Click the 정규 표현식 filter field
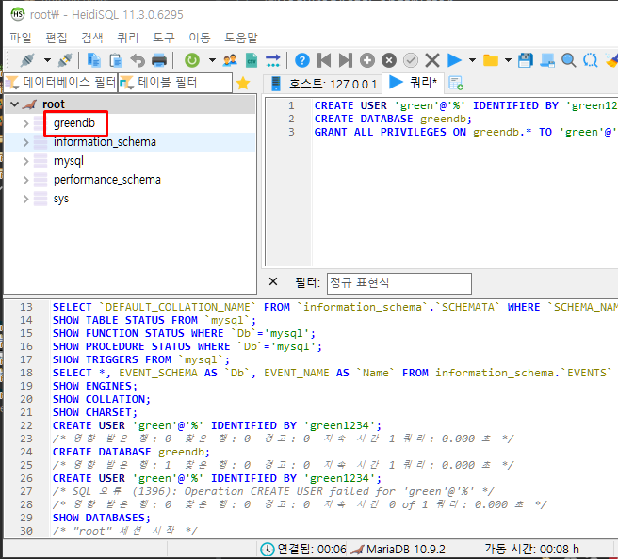Screen dimensions: 618x559 point(398,283)
